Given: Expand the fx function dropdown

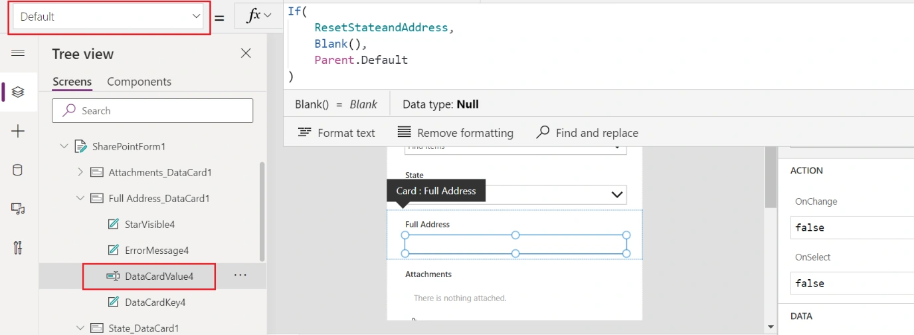Looking at the screenshot, I should 258,16.
